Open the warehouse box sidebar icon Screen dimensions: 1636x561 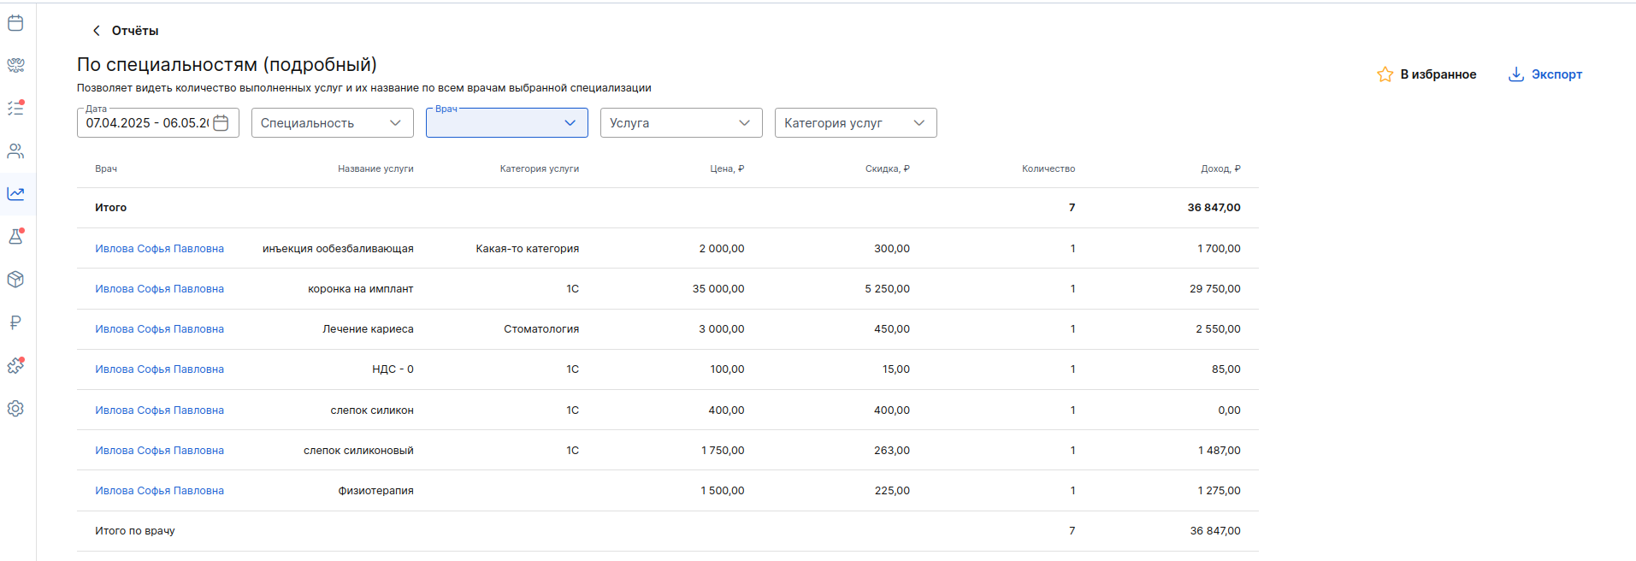click(x=15, y=280)
